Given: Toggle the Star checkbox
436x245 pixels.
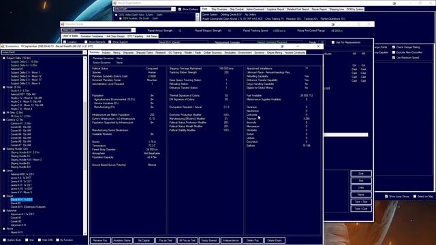Looking at the screenshot, I should pos(27,240).
